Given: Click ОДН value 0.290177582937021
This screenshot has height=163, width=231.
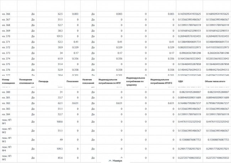Looking at the screenshot, I should point(189,149).
